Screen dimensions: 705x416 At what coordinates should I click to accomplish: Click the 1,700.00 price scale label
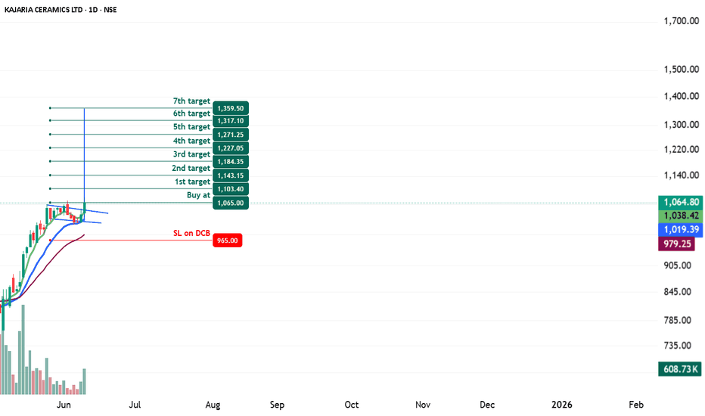click(x=679, y=21)
